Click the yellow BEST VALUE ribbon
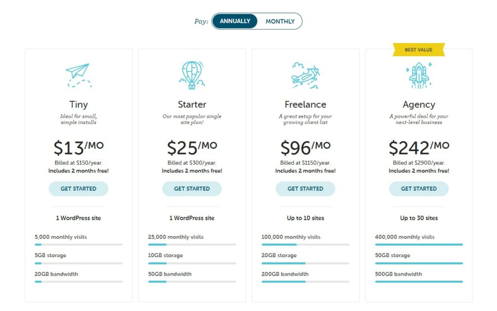Image resolution: width=497 pixels, height=311 pixels. pos(419,49)
